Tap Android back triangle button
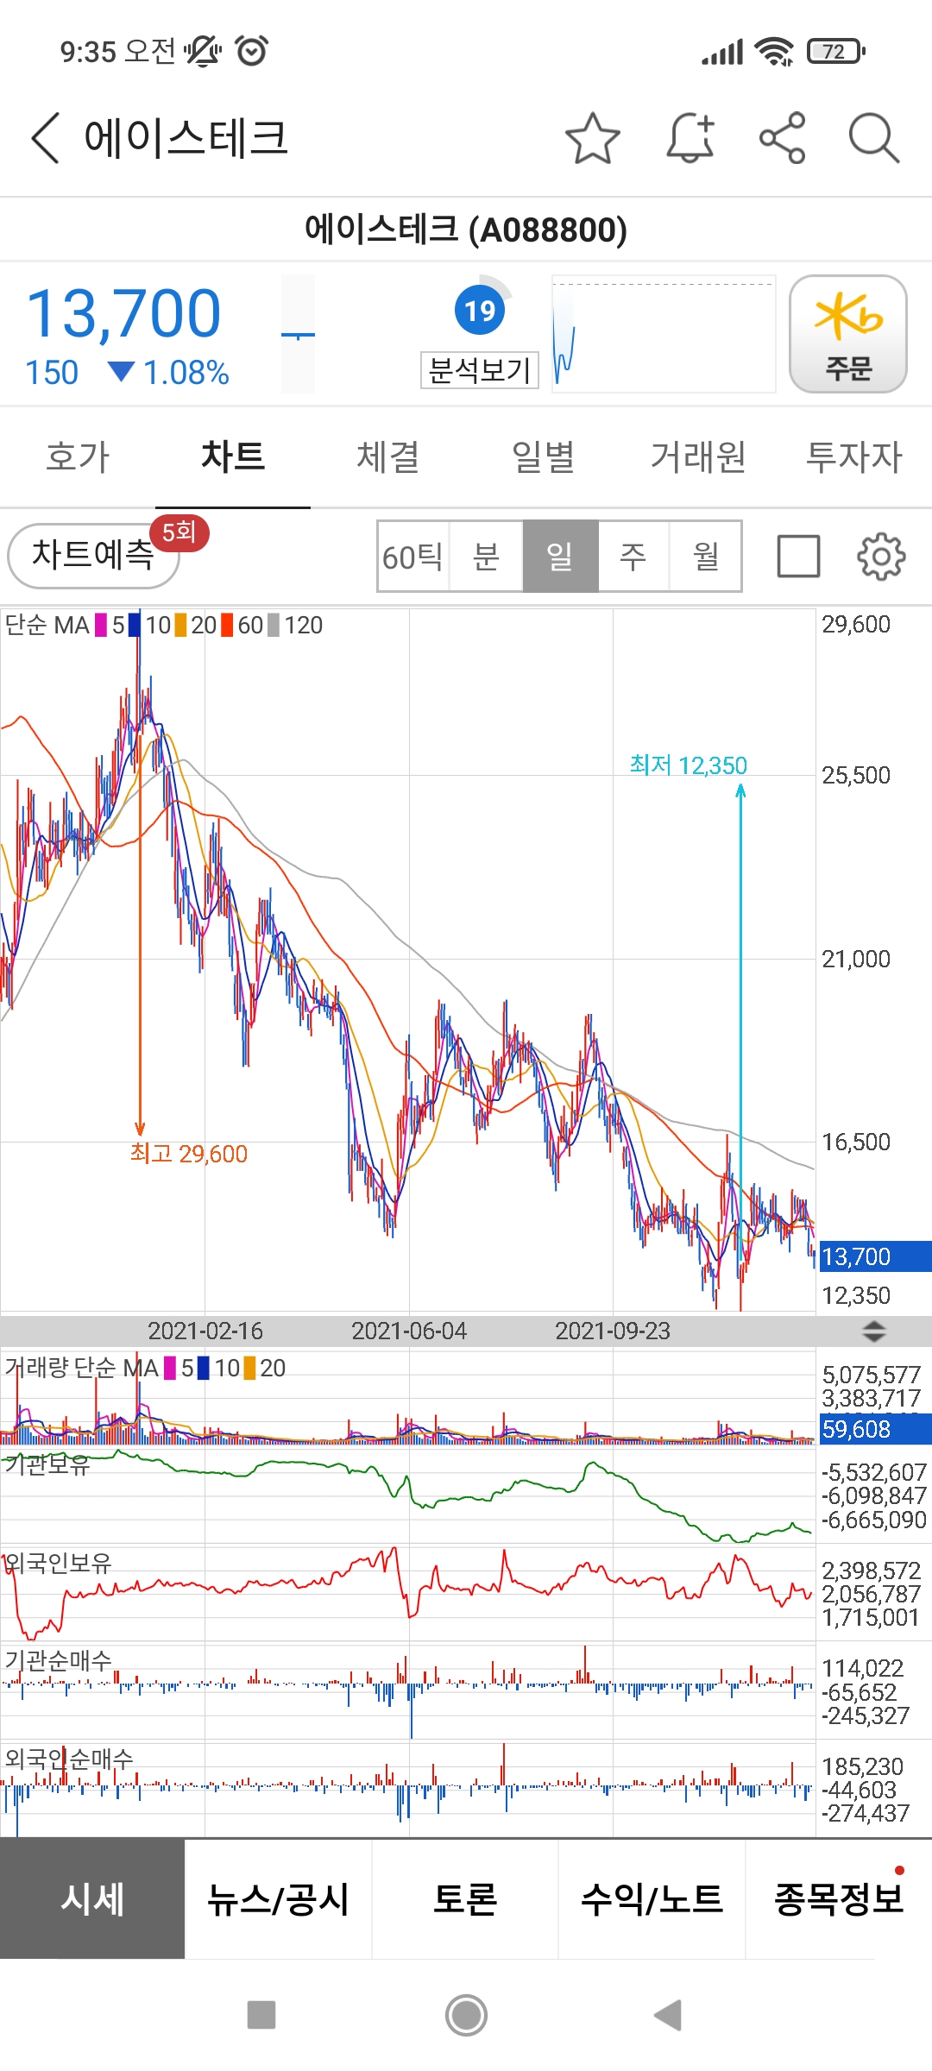The width and height of the screenshot is (932, 2071). [x=668, y=2015]
